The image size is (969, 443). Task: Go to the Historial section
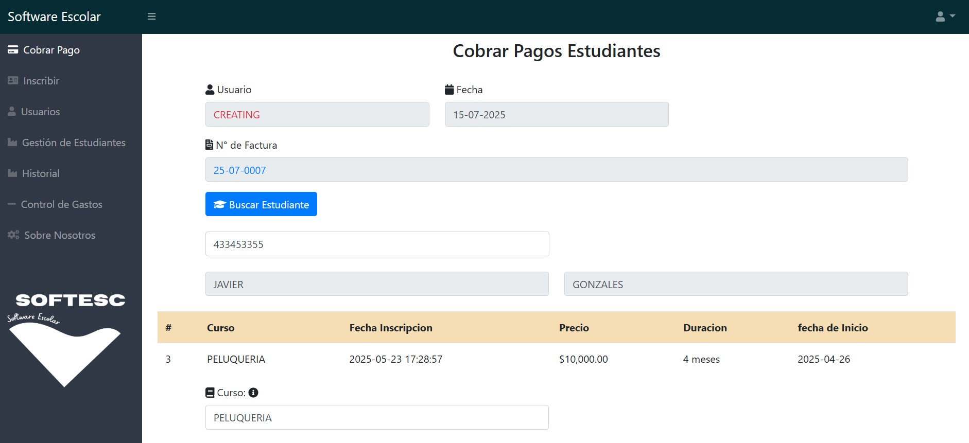click(x=41, y=173)
